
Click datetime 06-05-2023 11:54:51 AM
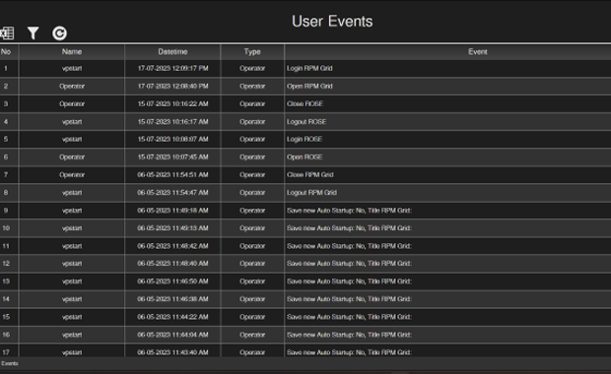(x=172, y=175)
